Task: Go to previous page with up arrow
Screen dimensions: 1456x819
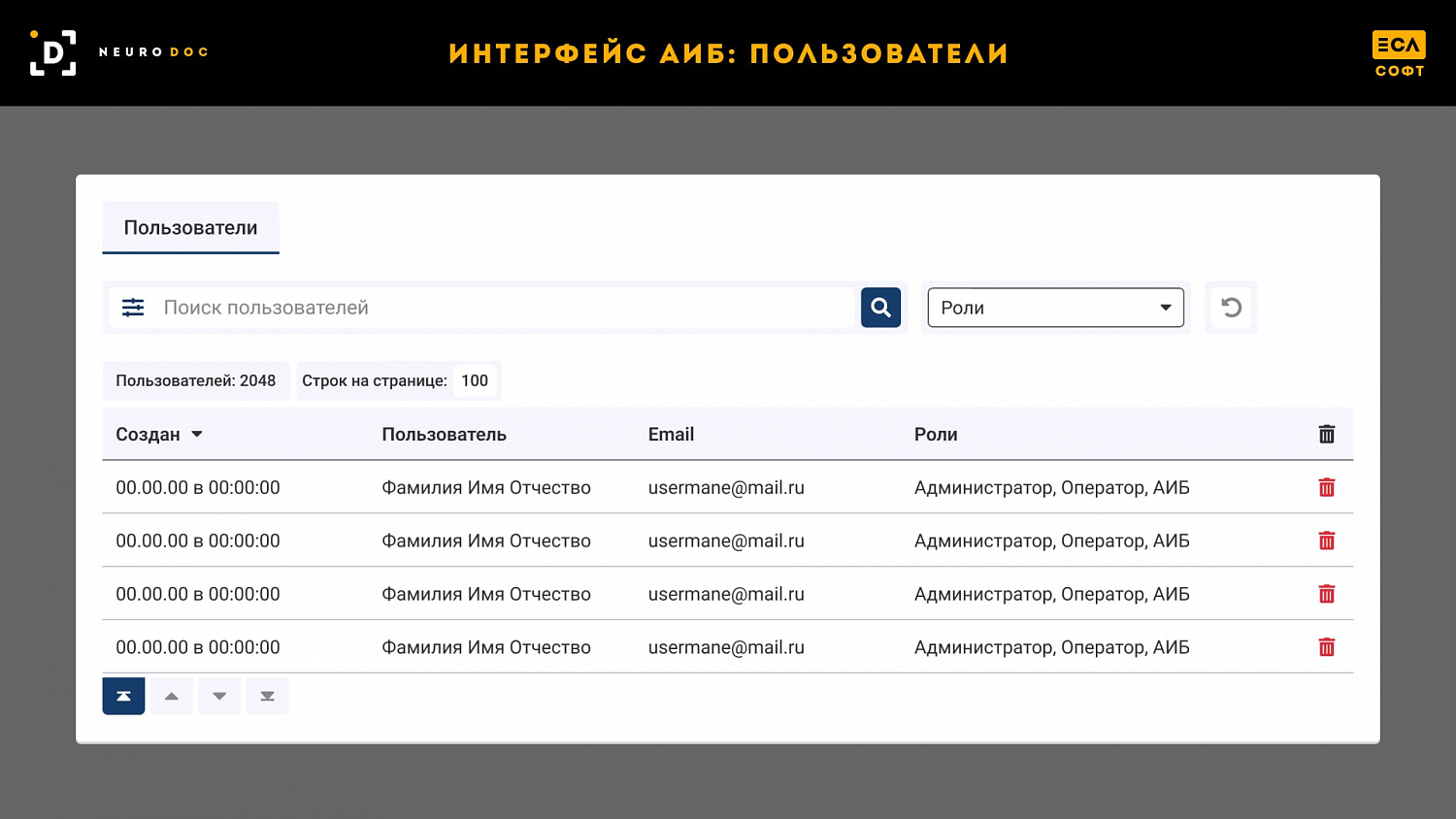Action: click(x=172, y=696)
